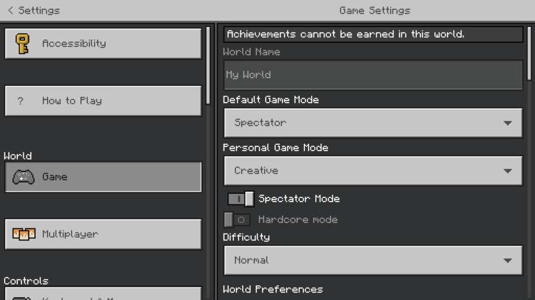Viewport: 535px width, 300px height.
Task: Open the How to Play section
Action: pyautogui.click(x=103, y=101)
